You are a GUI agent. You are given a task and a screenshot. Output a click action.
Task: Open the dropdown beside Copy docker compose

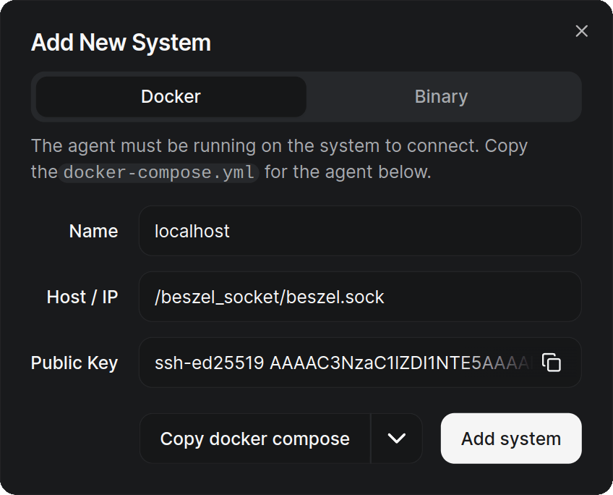tap(396, 439)
